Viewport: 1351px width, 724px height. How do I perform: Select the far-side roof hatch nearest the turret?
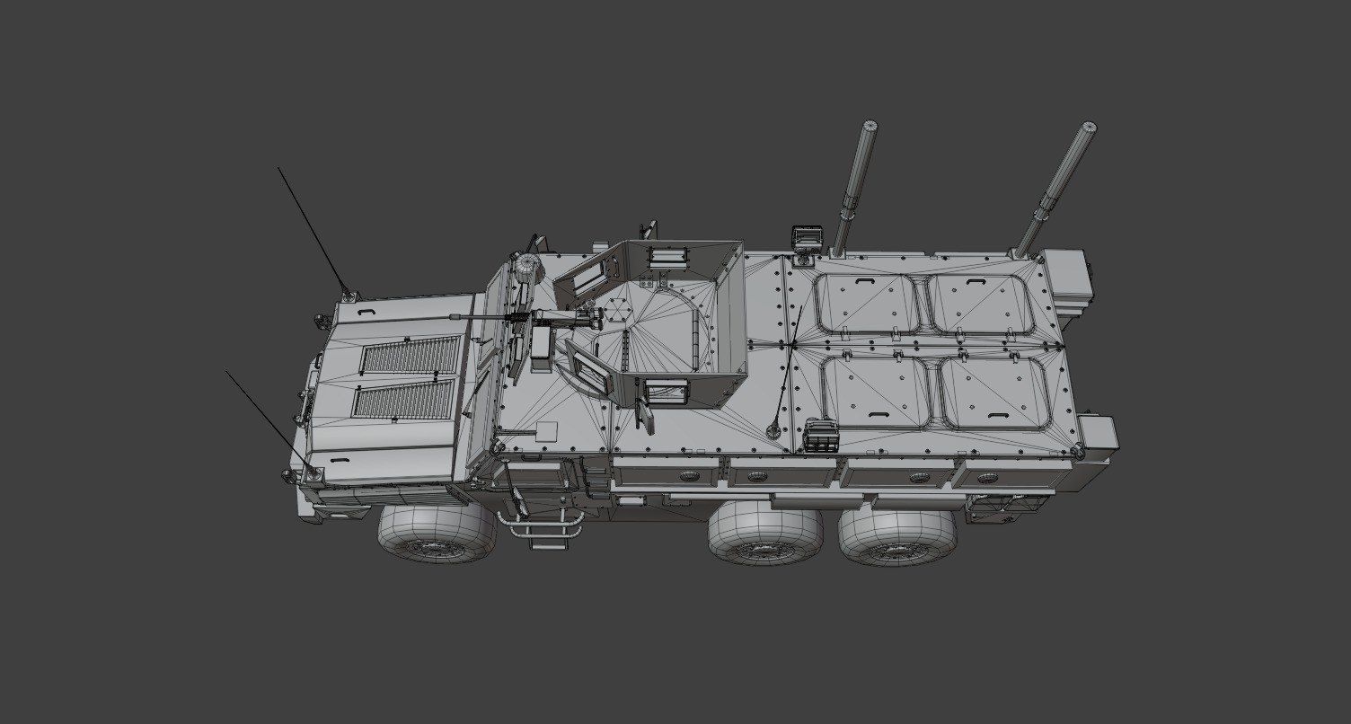point(868,304)
